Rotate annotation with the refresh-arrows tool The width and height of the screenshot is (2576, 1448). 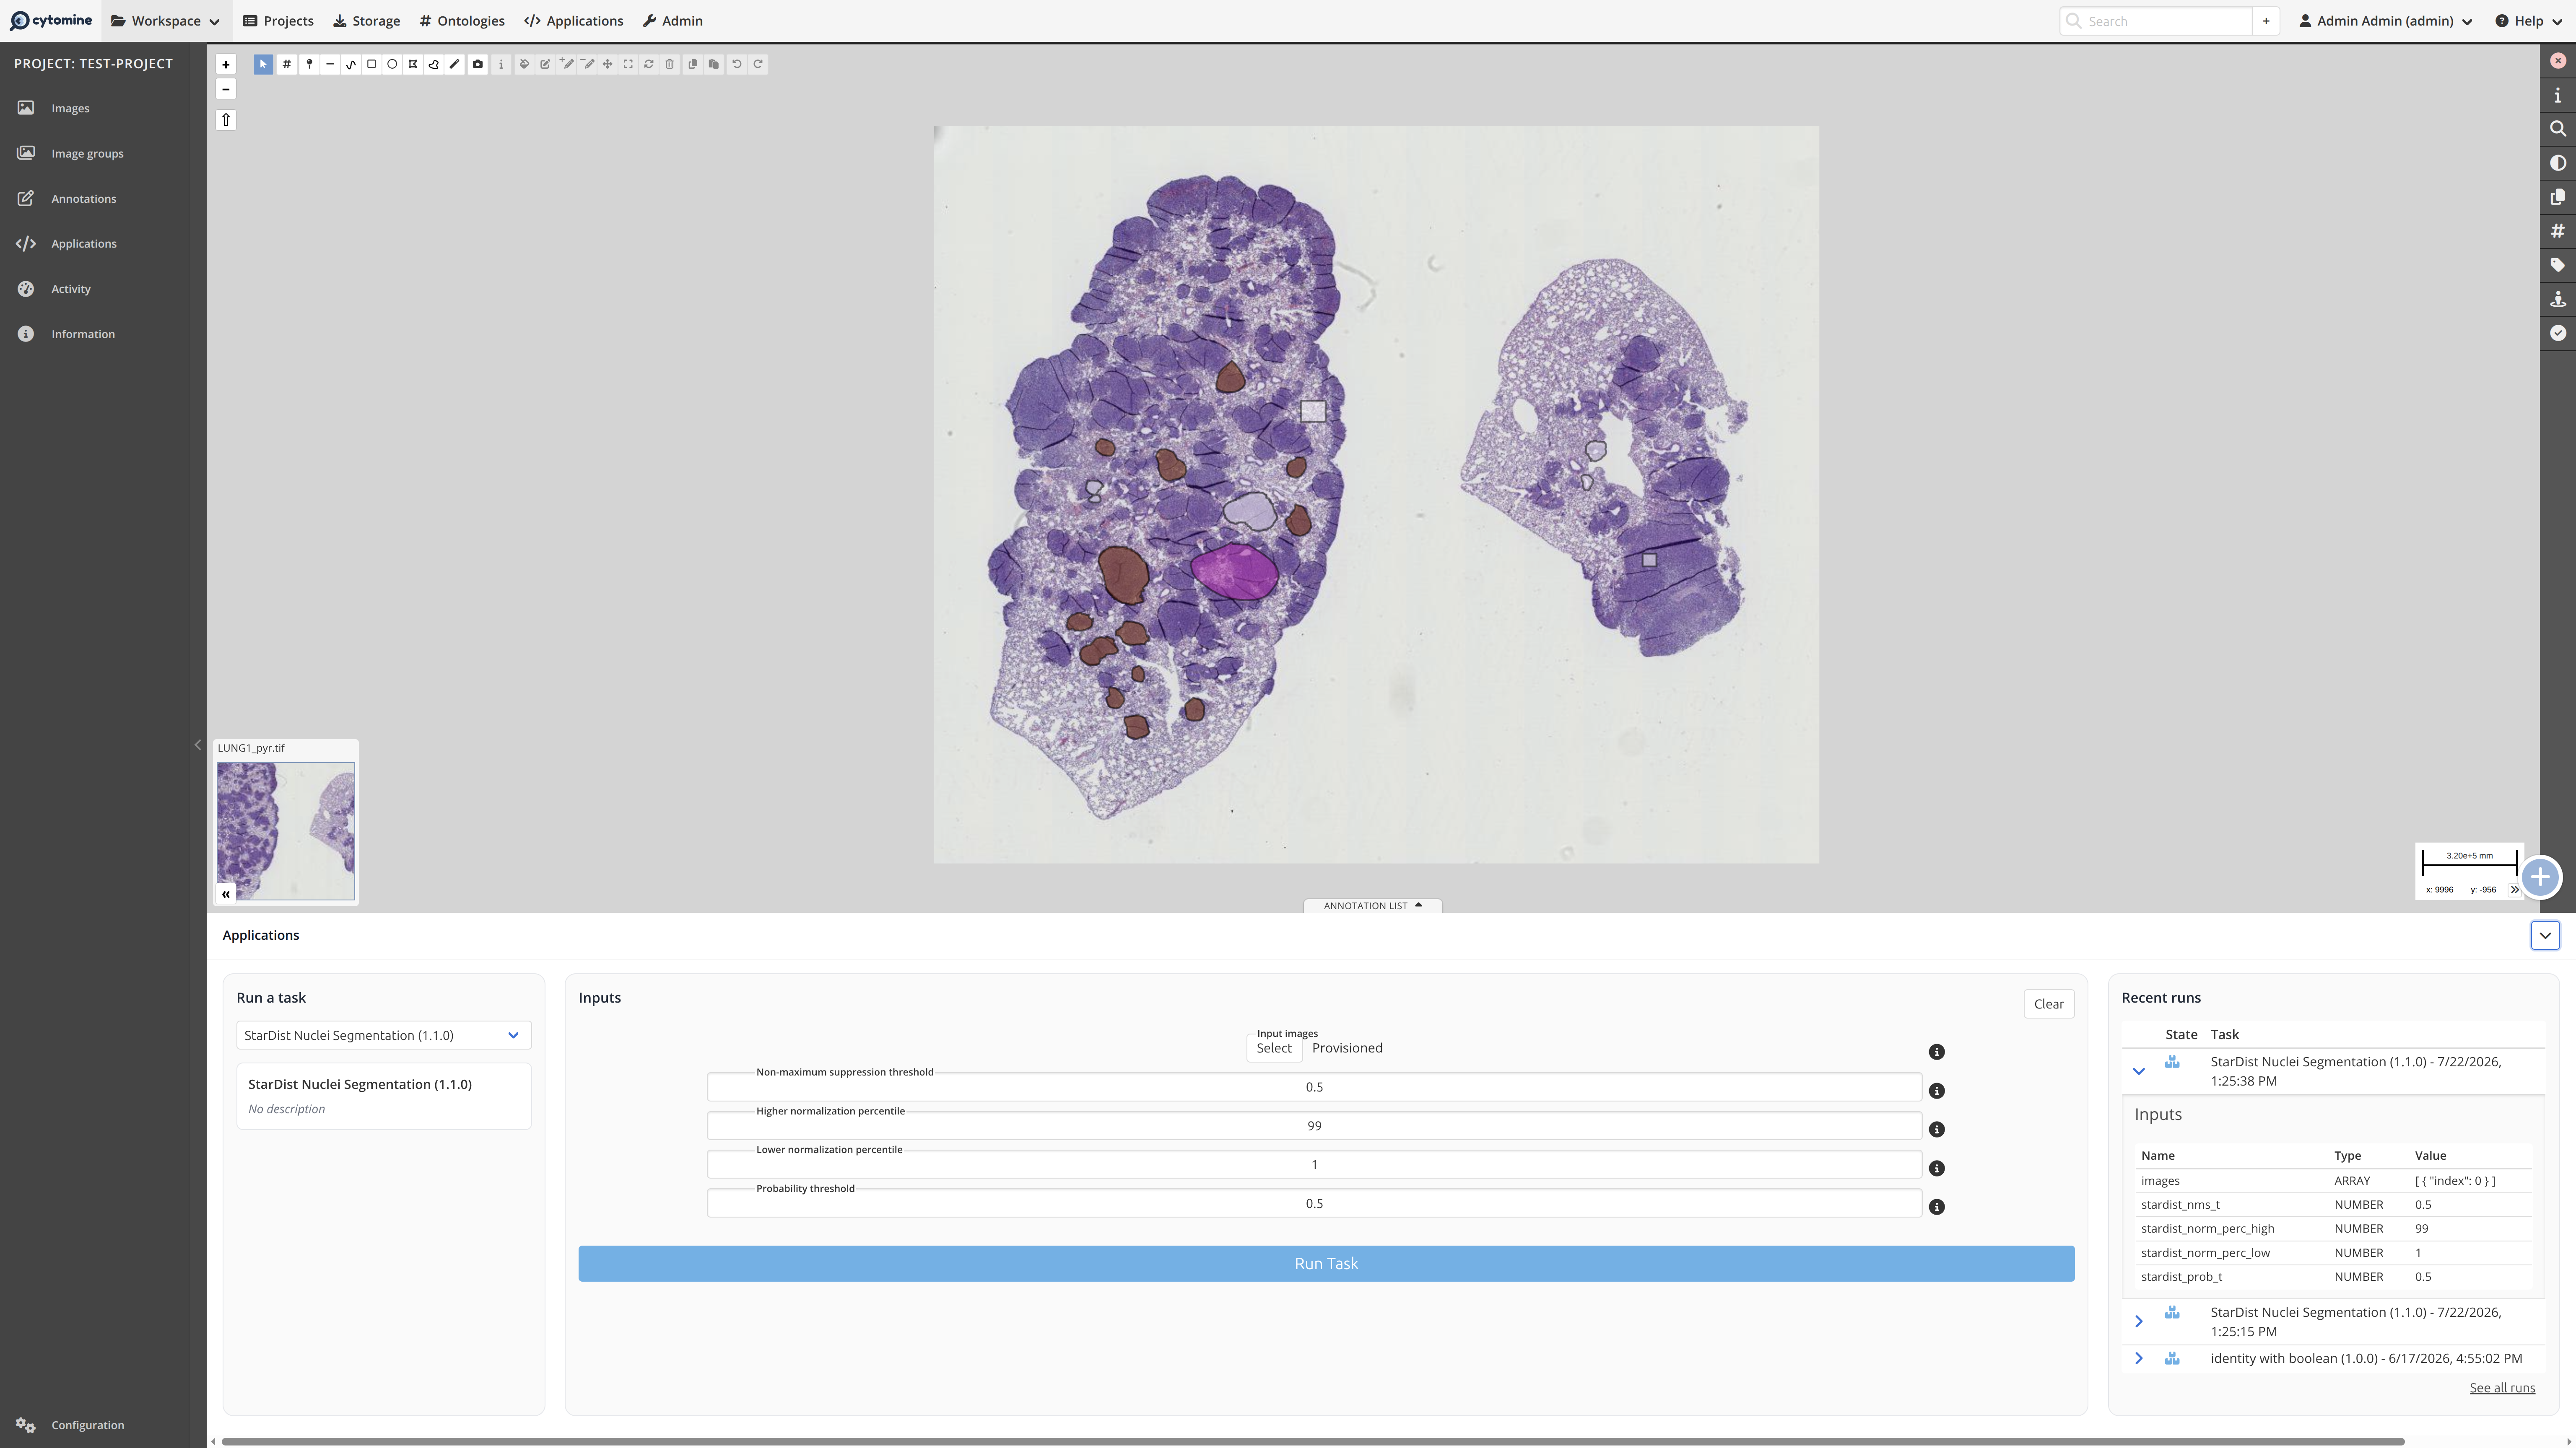click(649, 64)
